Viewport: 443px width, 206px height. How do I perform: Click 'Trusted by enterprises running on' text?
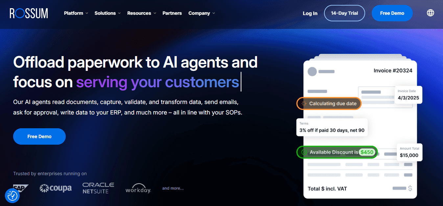50,174
